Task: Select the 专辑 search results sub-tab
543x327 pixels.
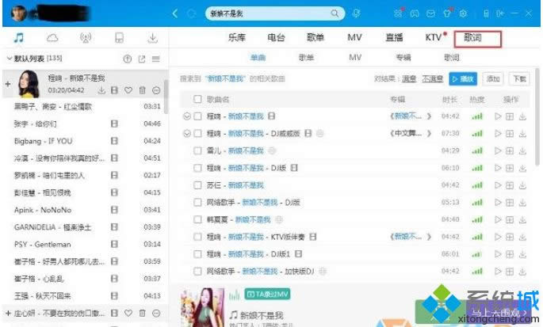Action: (403, 58)
